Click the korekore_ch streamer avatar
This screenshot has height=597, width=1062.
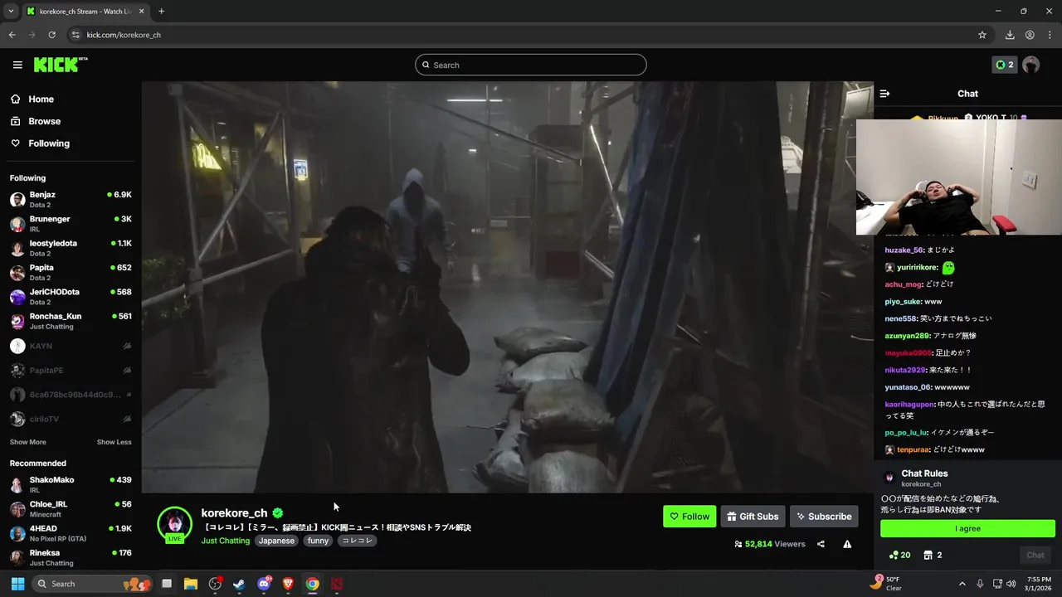point(174,523)
